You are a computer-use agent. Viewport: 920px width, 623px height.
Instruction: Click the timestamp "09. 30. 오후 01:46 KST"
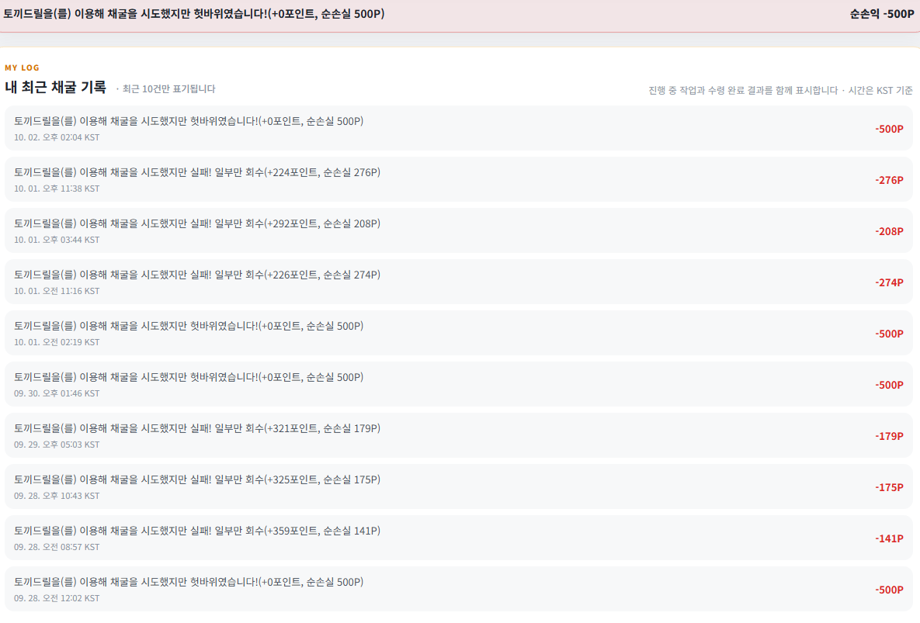coord(57,393)
